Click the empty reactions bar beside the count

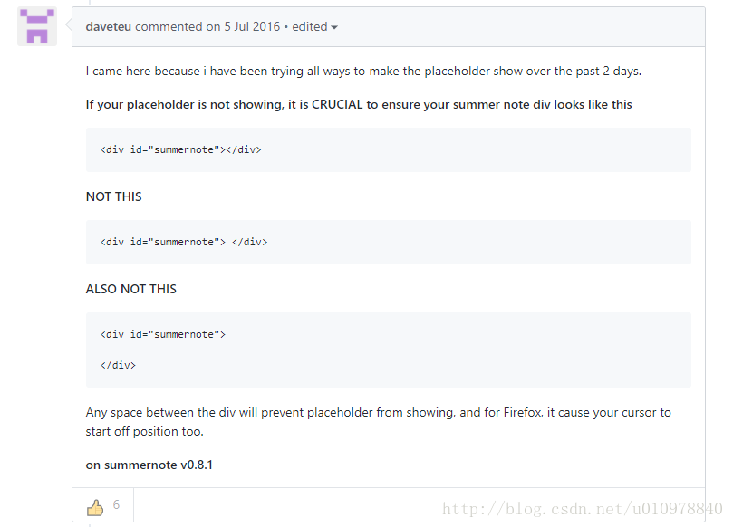[x=419, y=504]
